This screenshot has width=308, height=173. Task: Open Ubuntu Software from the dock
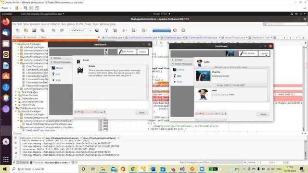tap(6, 76)
